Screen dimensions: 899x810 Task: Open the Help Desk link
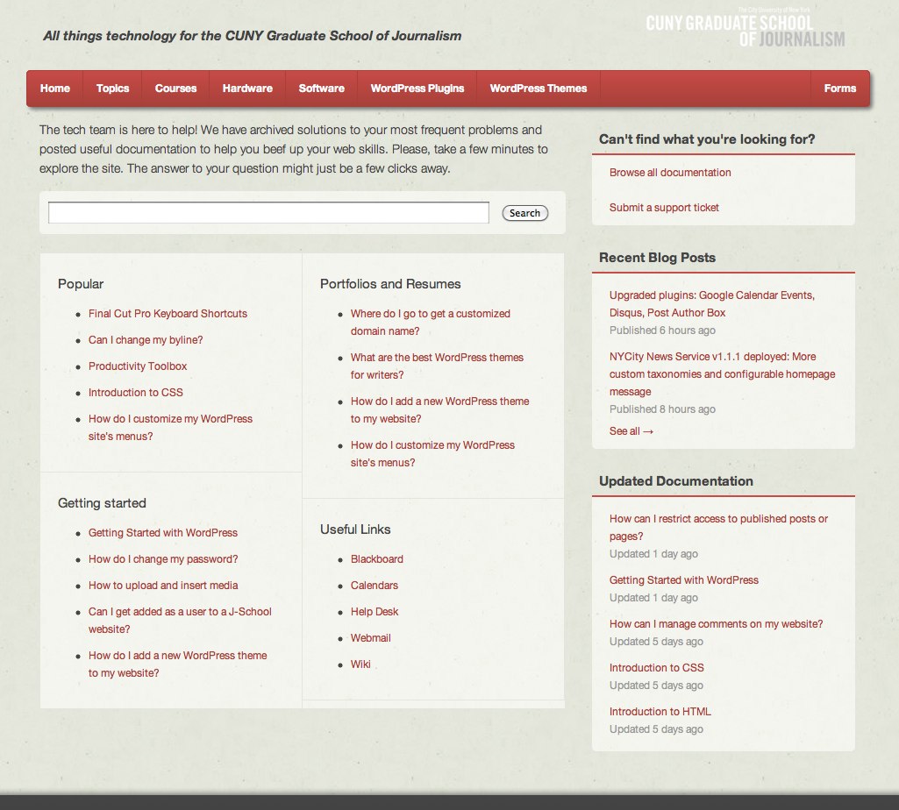pos(375,612)
